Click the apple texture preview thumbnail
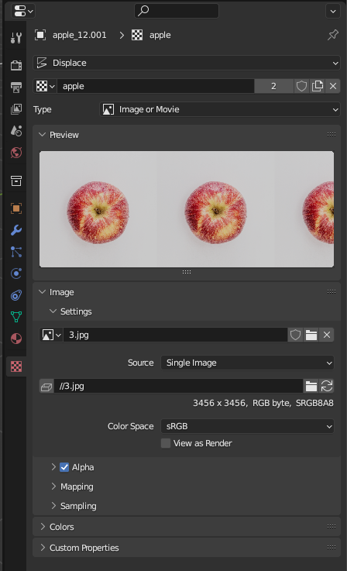The image size is (347, 571). tap(187, 209)
